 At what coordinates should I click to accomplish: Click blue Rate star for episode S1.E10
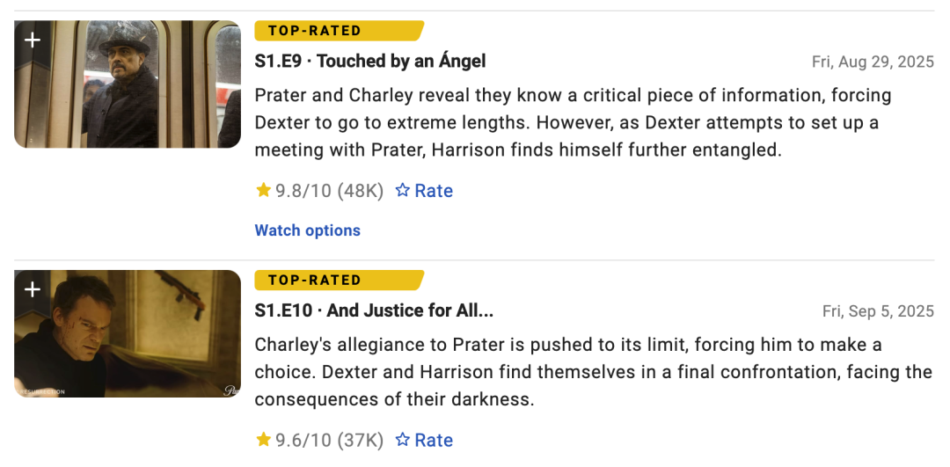click(403, 440)
